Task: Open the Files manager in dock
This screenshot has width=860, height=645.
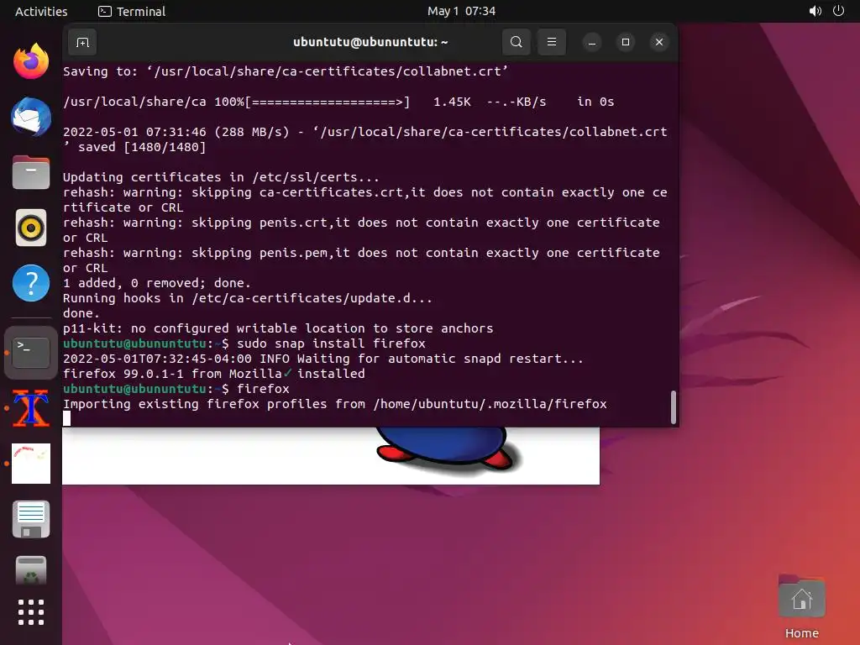Action: tap(31, 172)
